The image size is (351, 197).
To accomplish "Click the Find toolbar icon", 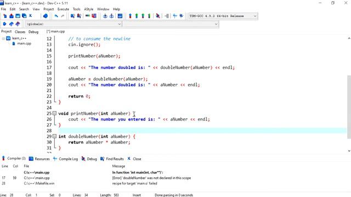I will (72, 16).
